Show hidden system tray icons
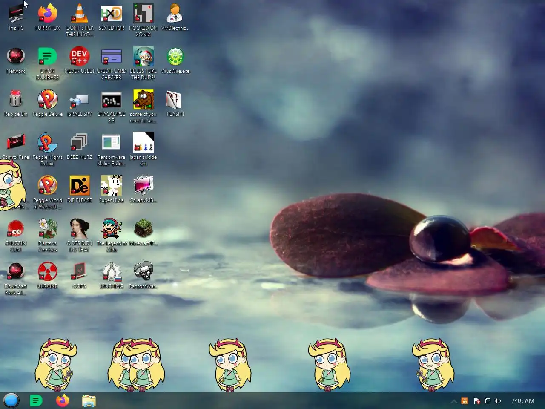The width and height of the screenshot is (545, 409). 454,401
